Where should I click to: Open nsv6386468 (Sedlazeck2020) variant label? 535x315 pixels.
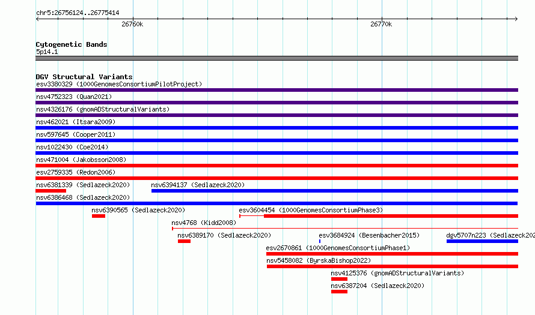point(83,197)
